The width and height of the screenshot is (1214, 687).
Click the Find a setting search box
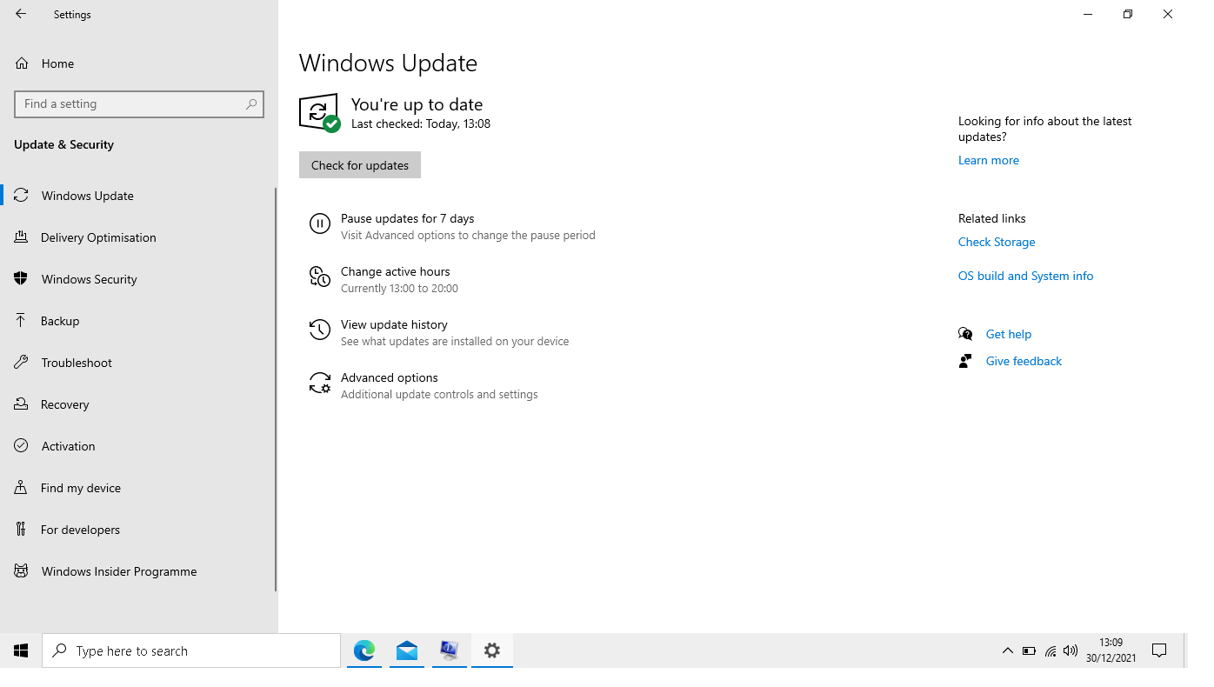tap(139, 103)
